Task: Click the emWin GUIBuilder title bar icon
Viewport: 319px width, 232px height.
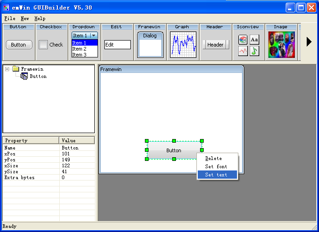Action: 6,8
